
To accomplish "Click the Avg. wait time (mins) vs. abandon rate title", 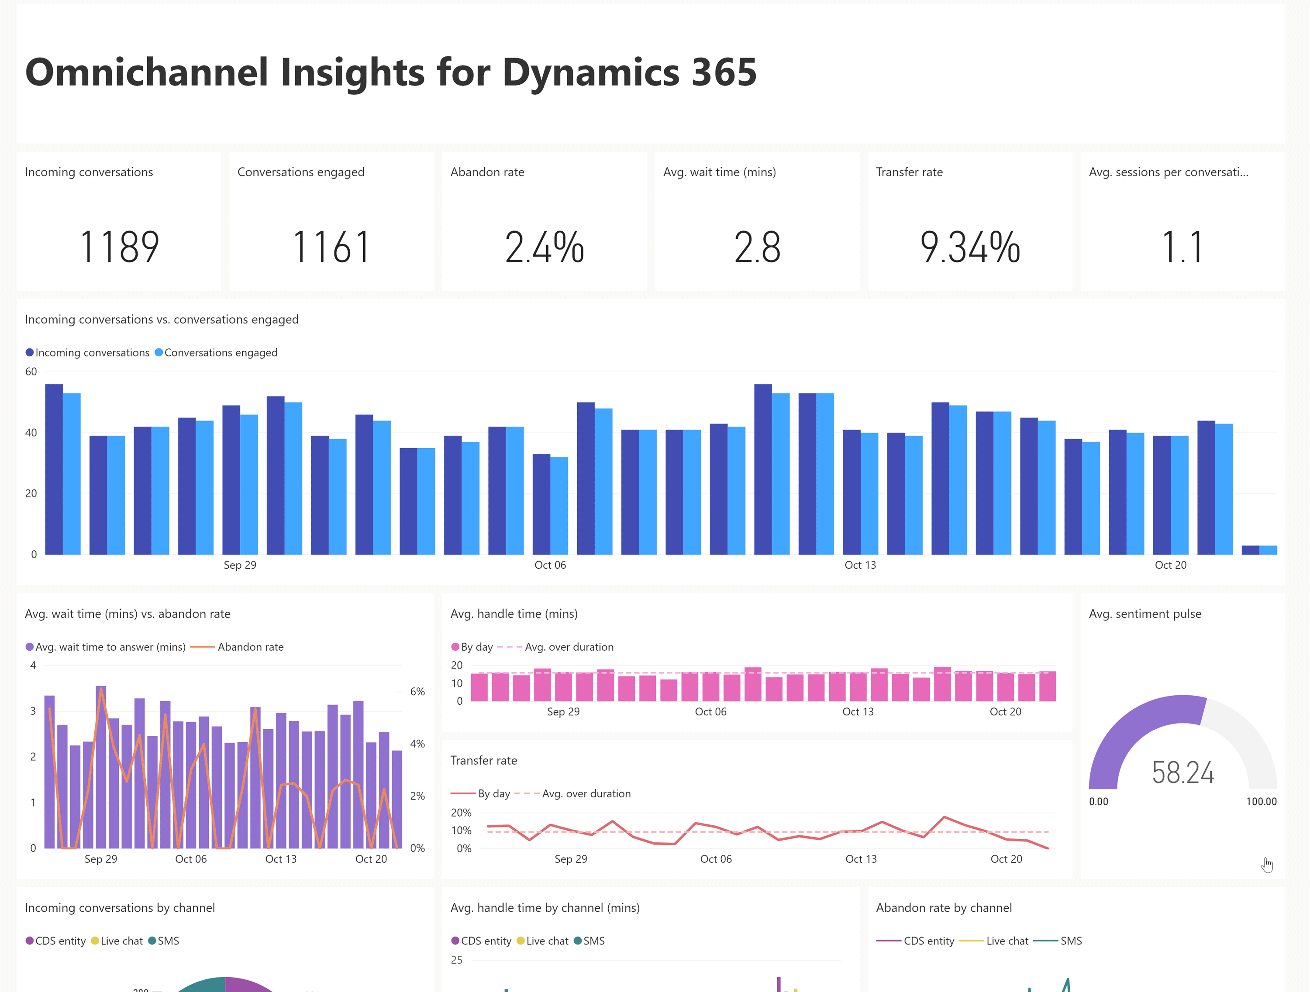I will click(x=128, y=614).
